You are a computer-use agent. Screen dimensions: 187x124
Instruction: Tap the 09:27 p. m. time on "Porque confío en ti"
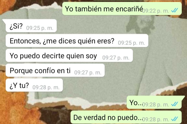point(88,73)
